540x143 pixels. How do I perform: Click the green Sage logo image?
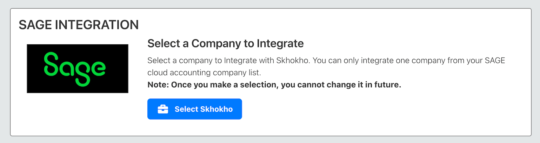[77, 69]
